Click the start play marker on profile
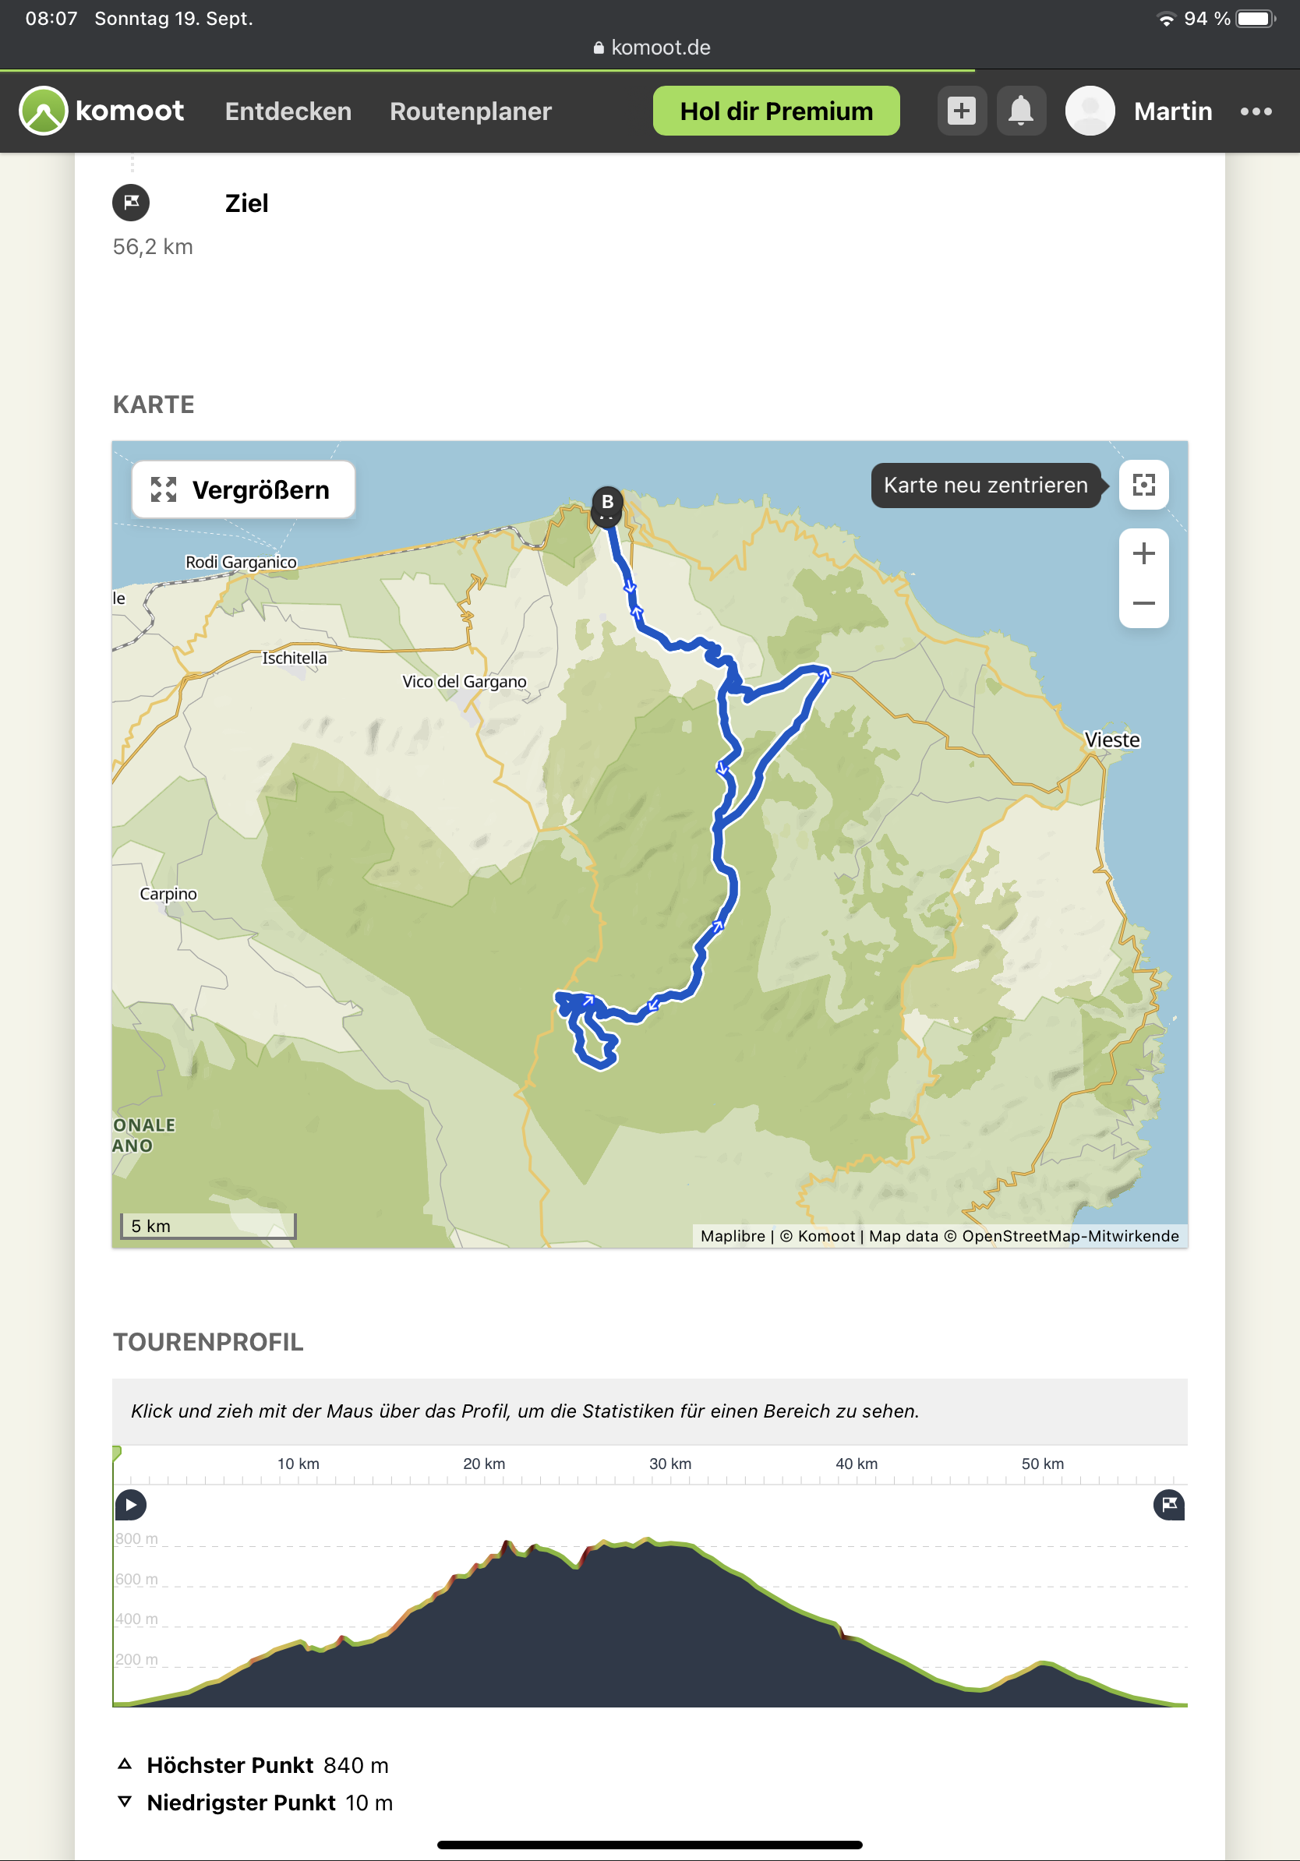 click(x=130, y=1504)
